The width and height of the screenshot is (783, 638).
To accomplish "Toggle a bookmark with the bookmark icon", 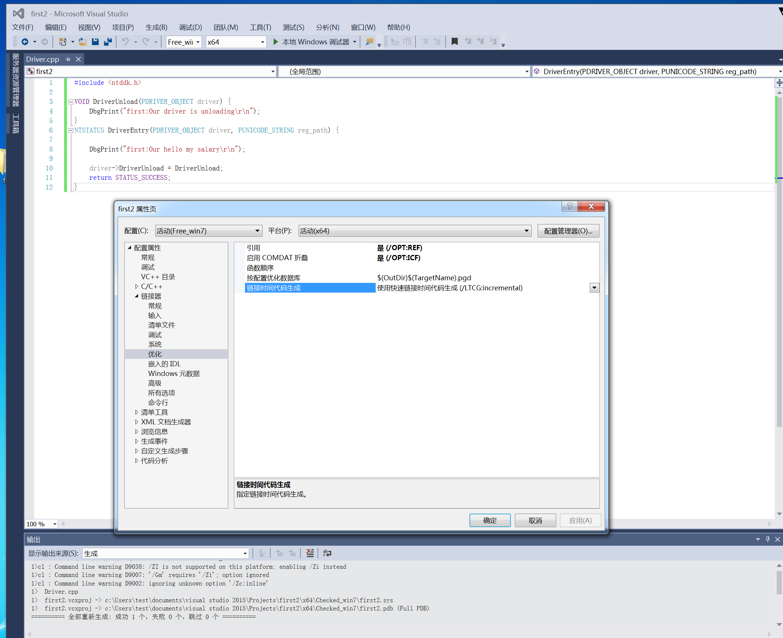I will [x=454, y=42].
